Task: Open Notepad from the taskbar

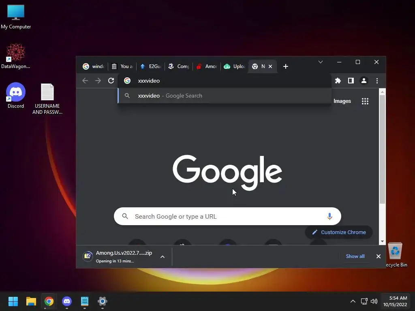Action: click(84, 301)
